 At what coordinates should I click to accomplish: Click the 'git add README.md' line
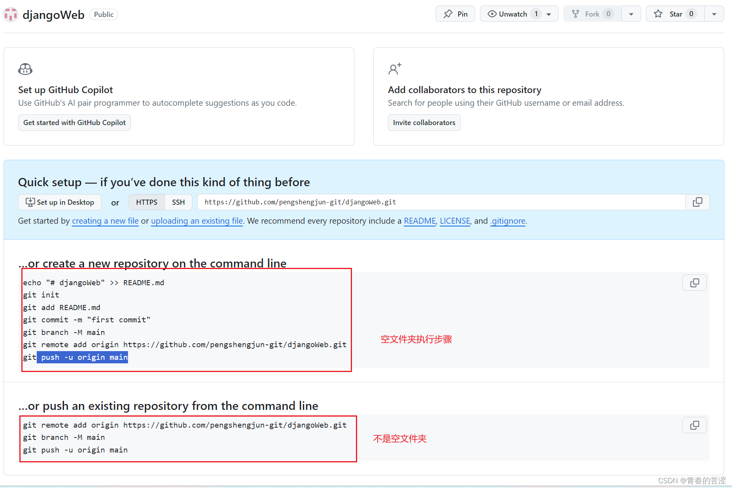pyautogui.click(x=62, y=307)
